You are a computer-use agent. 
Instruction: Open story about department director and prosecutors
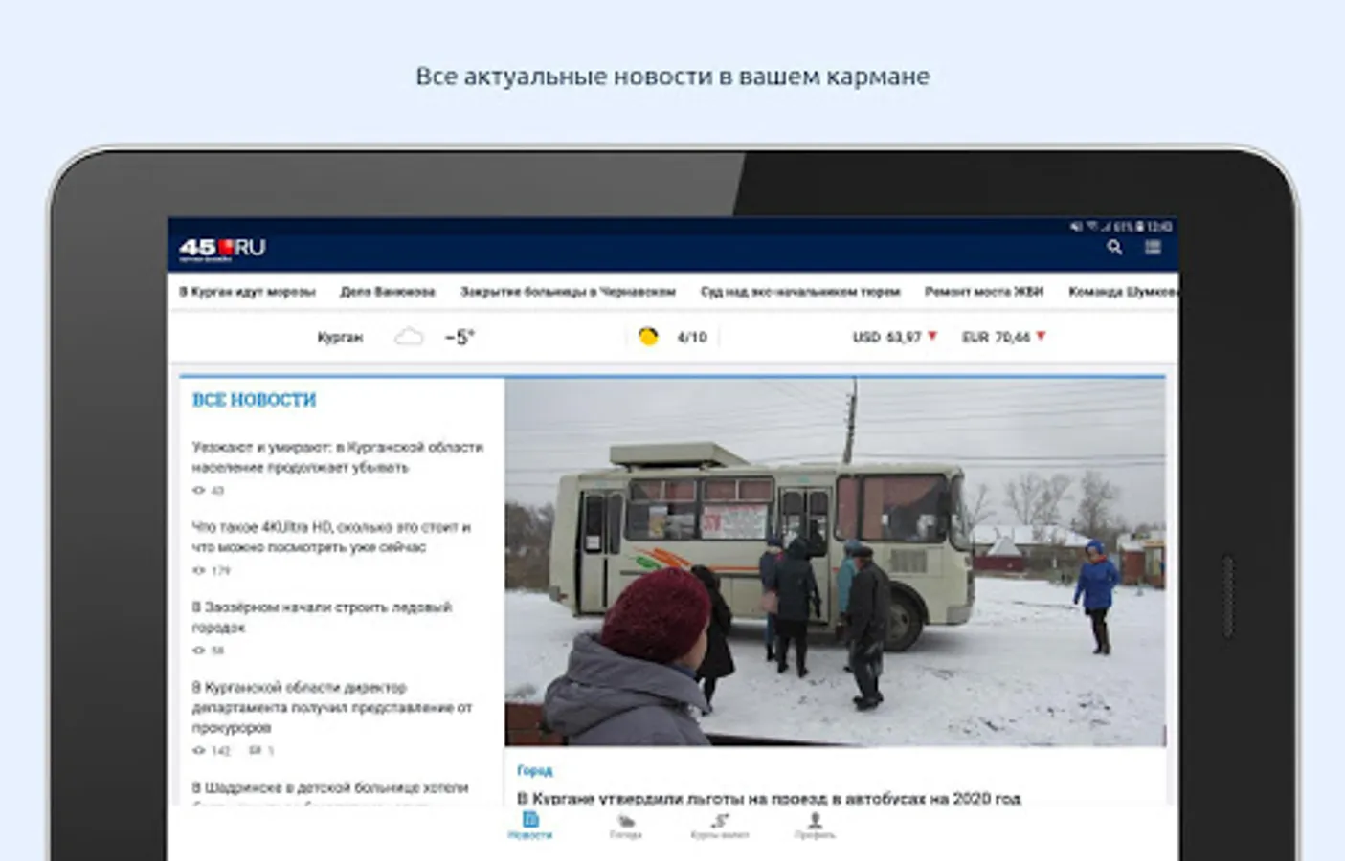332,708
